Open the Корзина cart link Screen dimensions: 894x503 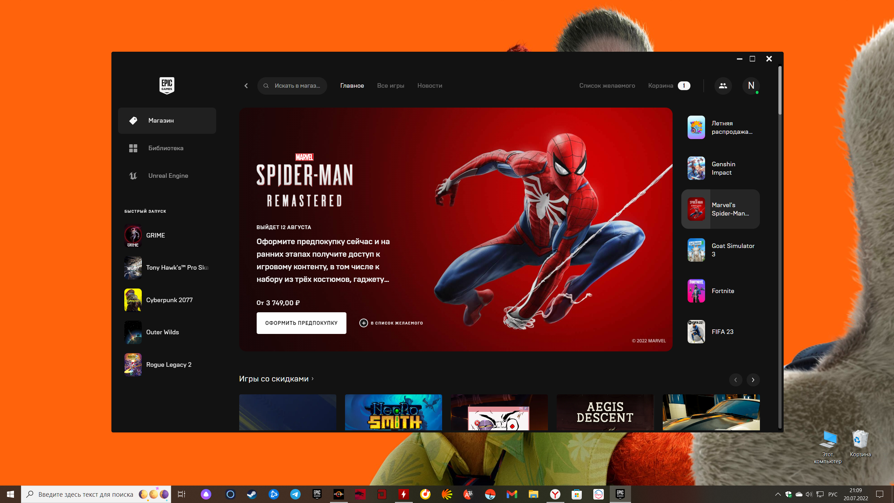click(669, 86)
